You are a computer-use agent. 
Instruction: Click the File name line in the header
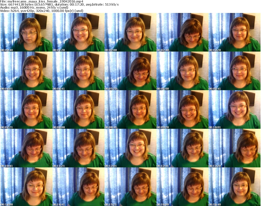(42, 2)
